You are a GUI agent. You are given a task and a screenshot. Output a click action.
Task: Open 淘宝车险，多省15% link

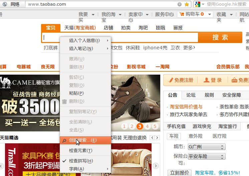tap(217, 173)
